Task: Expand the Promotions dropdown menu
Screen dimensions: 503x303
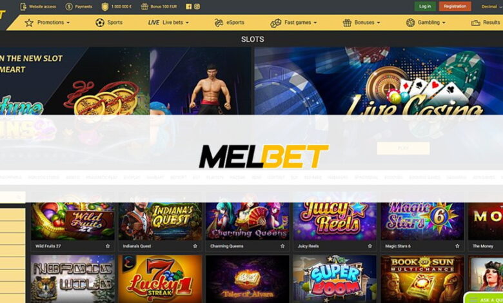Action: (47, 23)
